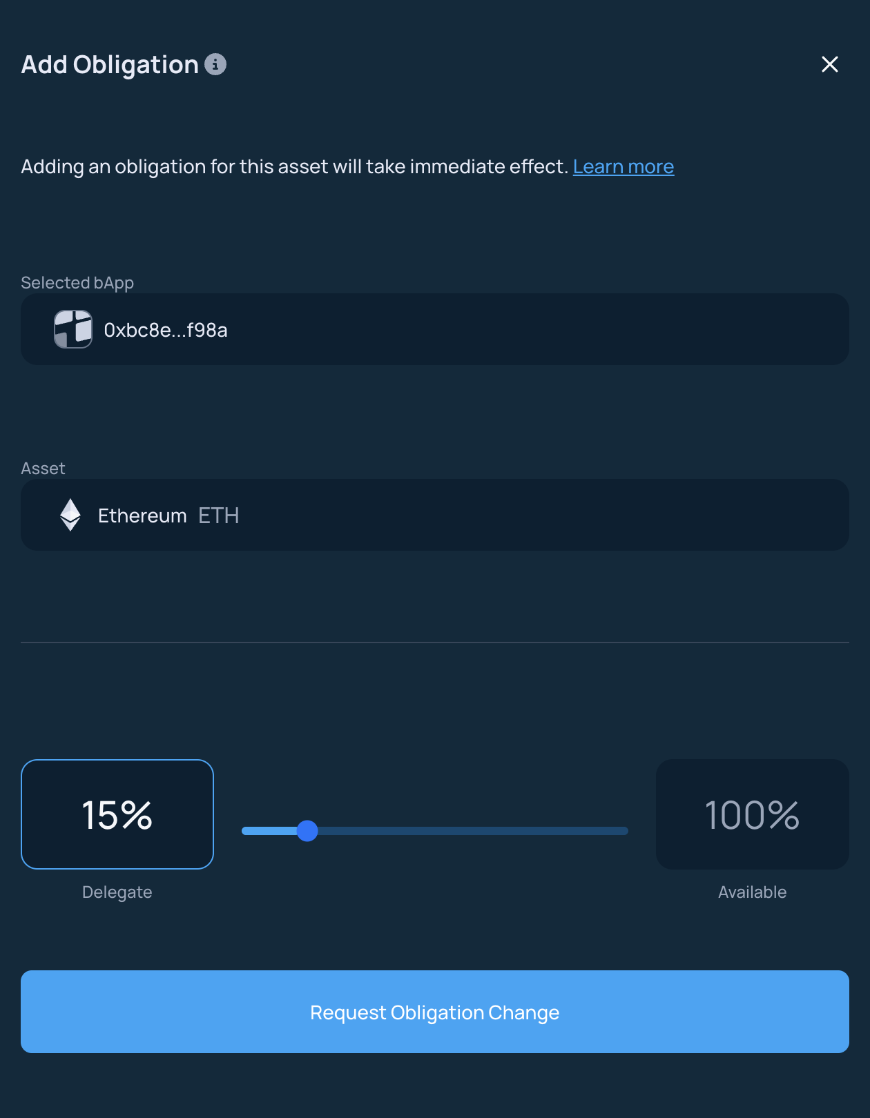This screenshot has height=1118, width=870.
Task: Close the Add Obligation dialog
Action: pyautogui.click(x=829, y=64)
